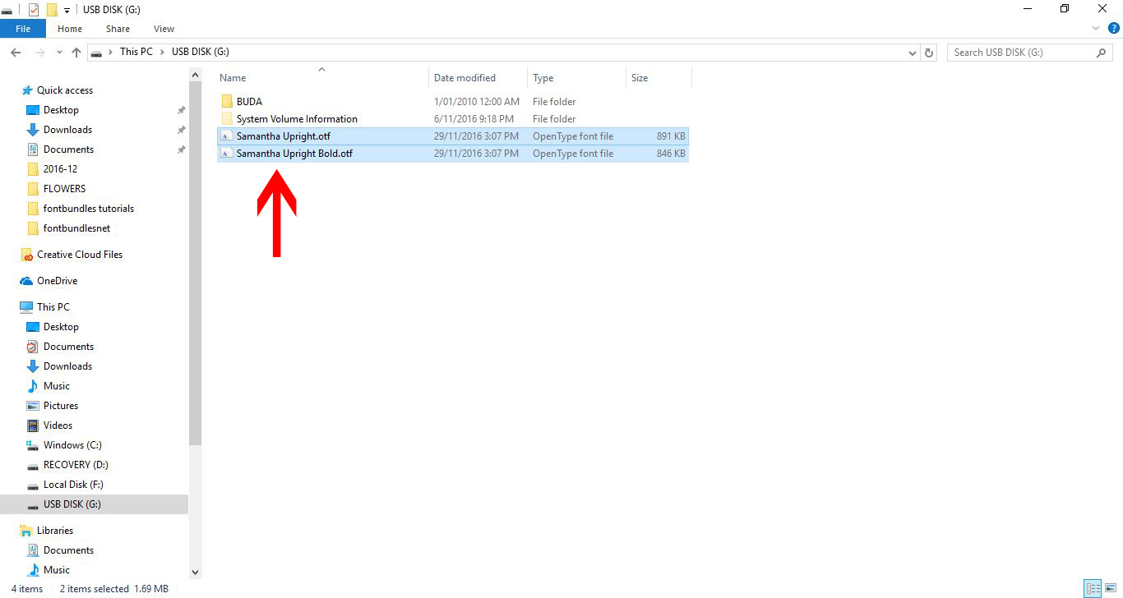Select the Samantha Upright.otf font file

coord(452,136)
